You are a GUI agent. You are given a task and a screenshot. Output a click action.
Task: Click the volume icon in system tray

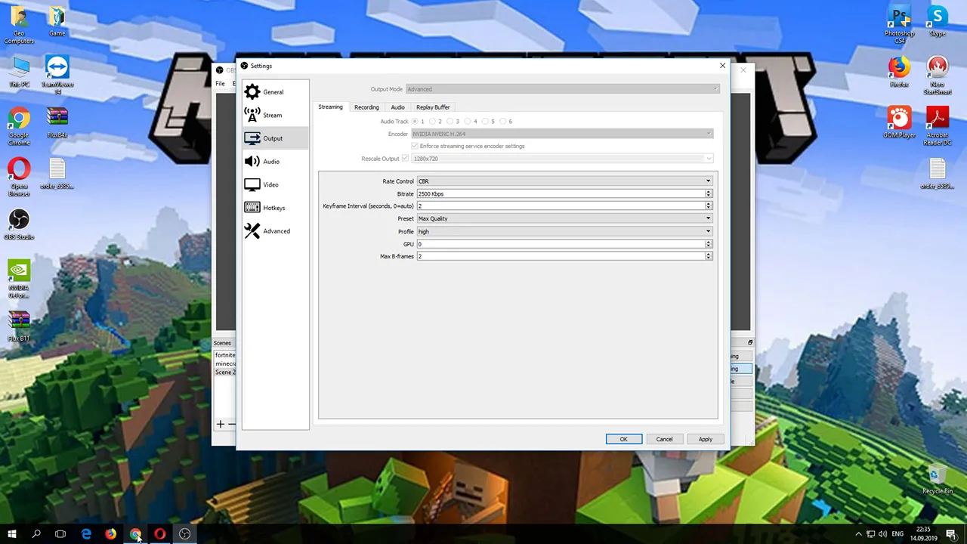(x=882, y=534)
